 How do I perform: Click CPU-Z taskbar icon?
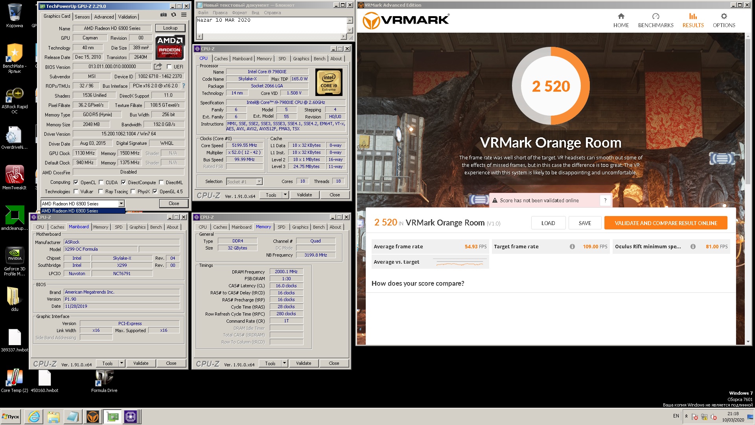pyautogui.click(x=131, y=416)
